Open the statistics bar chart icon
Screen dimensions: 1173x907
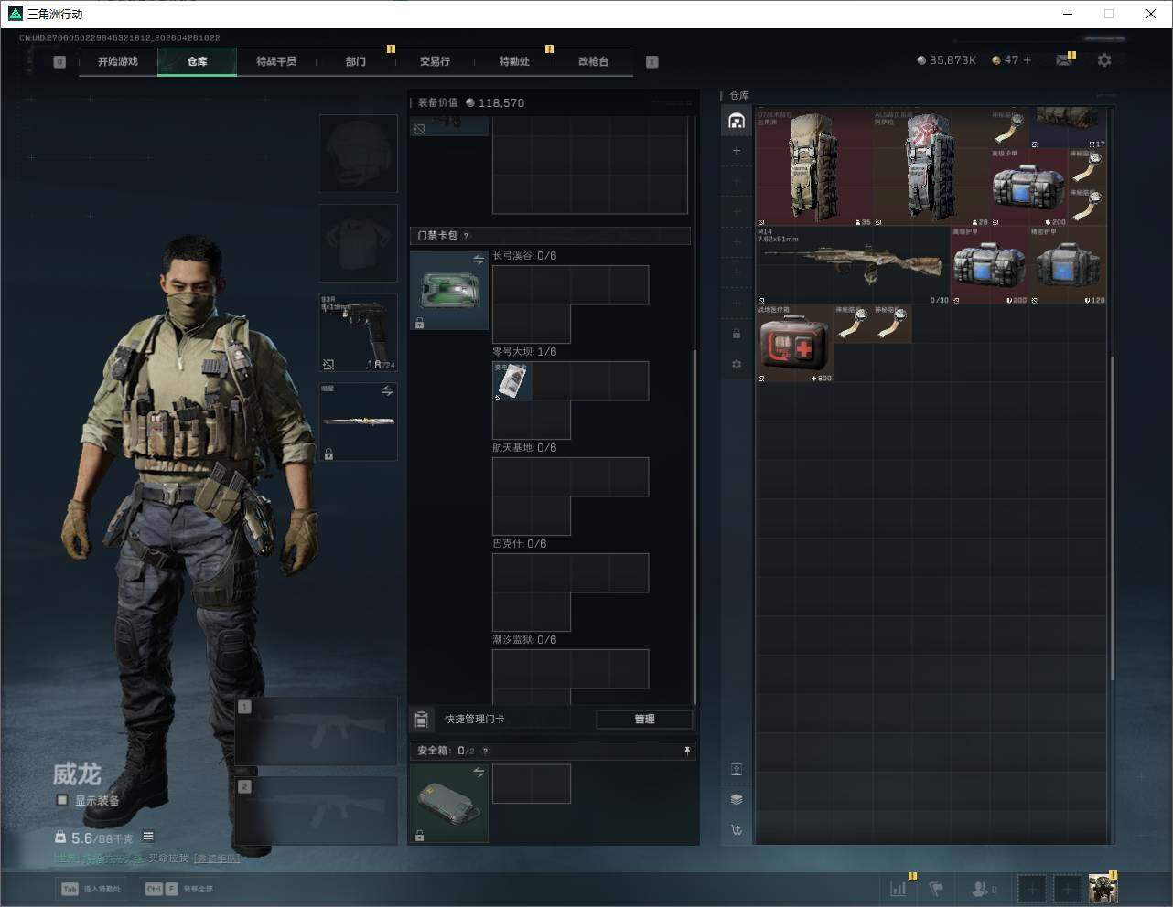[899, 888]
